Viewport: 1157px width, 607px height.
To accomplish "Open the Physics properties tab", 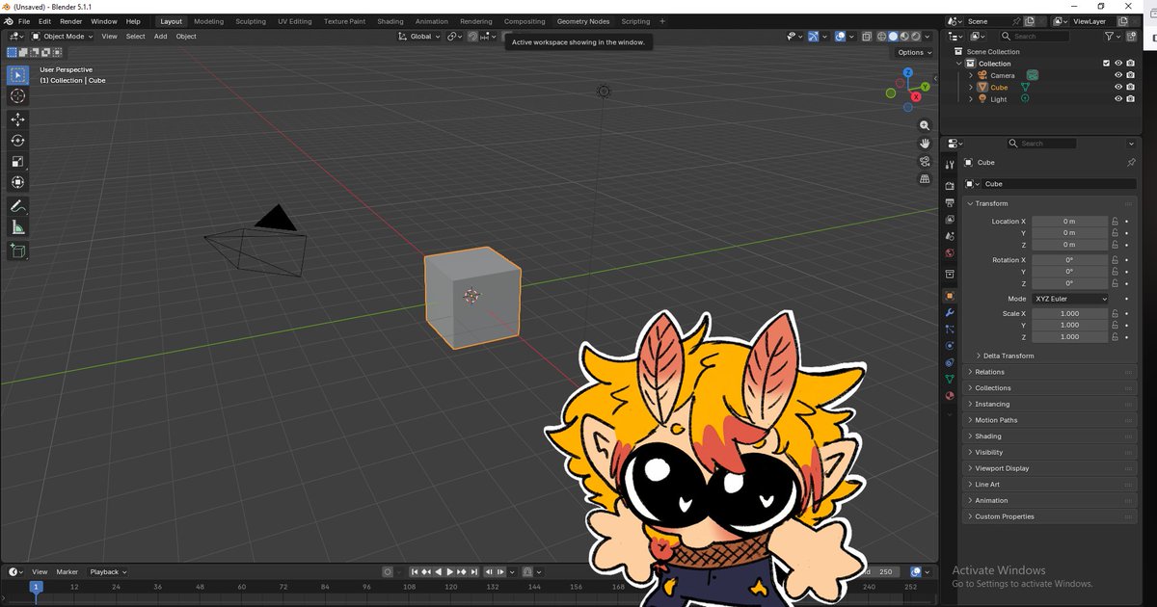I will [x=950, y=346].
